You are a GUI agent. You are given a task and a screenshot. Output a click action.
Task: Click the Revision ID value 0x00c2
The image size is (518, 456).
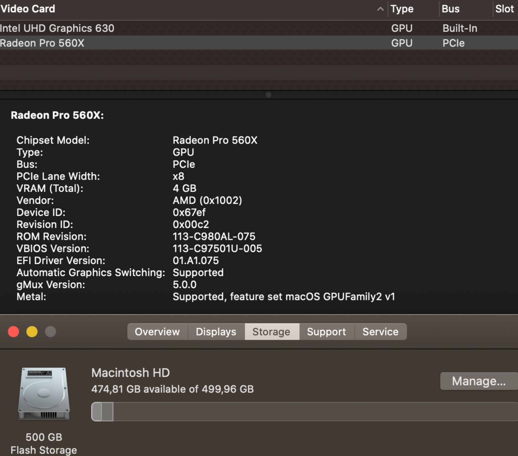tap(191, 225)
